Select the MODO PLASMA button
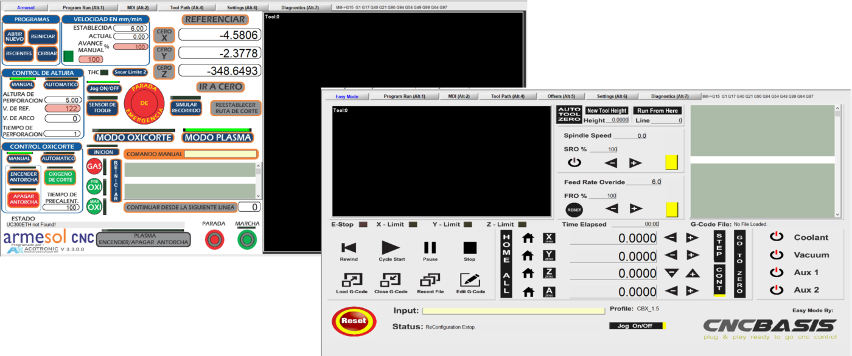Image resolution: width=852 pixels, height=356 pixels. (x=218, y=137)
